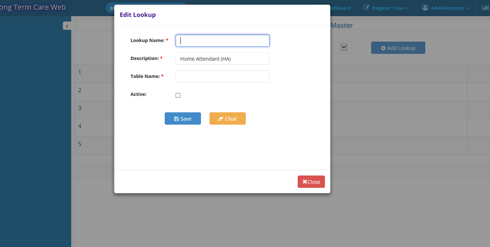
Task: Open the dropdown arrow left of Add Lookup
Action: coord(344,47)
